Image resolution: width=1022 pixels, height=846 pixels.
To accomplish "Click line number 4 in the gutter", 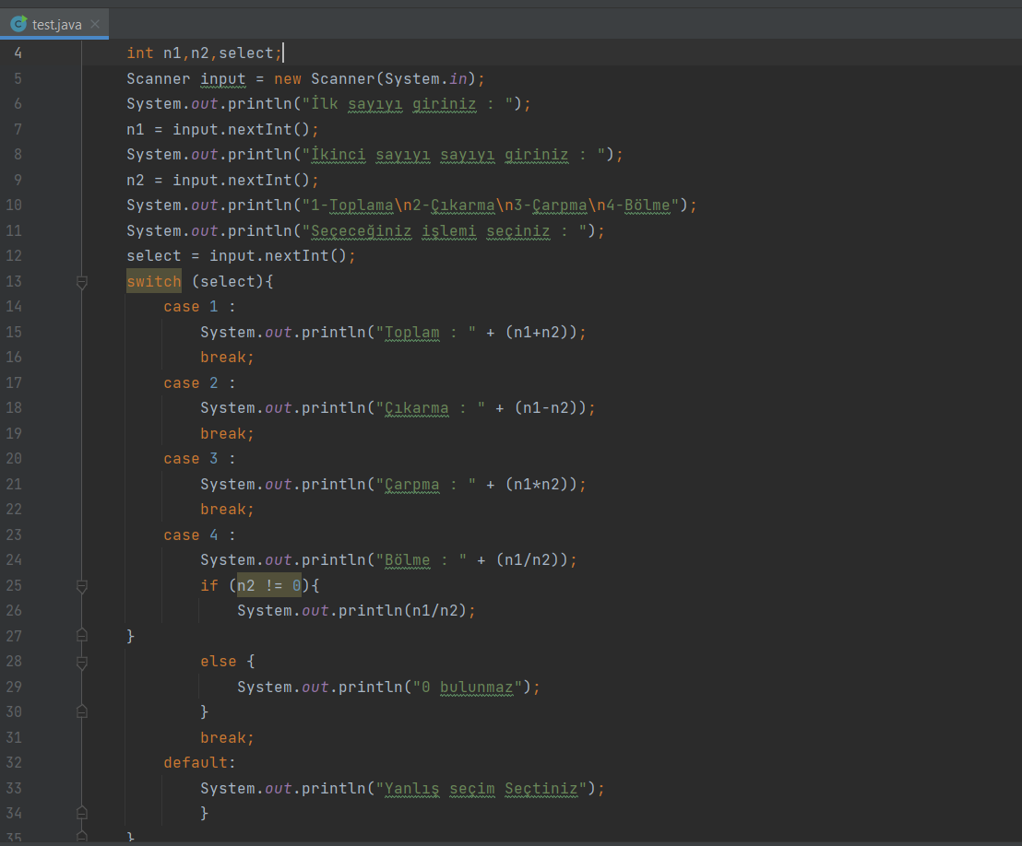I will tap(18, 53).
